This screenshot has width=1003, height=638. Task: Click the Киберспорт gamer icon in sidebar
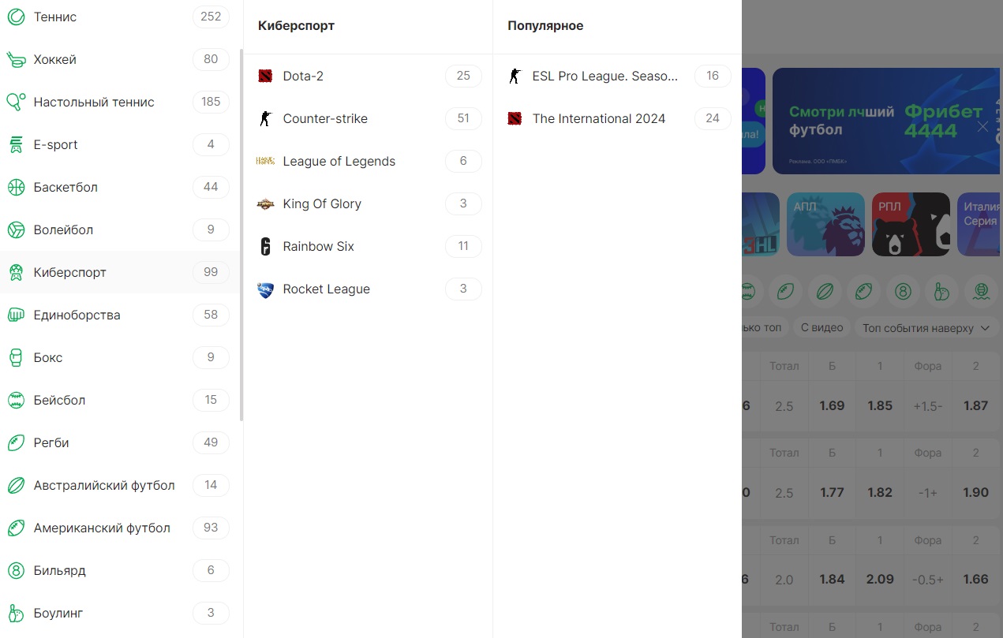tap(16, 272)
